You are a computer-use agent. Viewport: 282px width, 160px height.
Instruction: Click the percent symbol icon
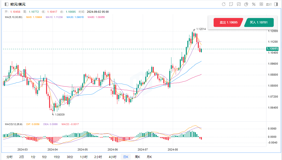click(254, 4)
